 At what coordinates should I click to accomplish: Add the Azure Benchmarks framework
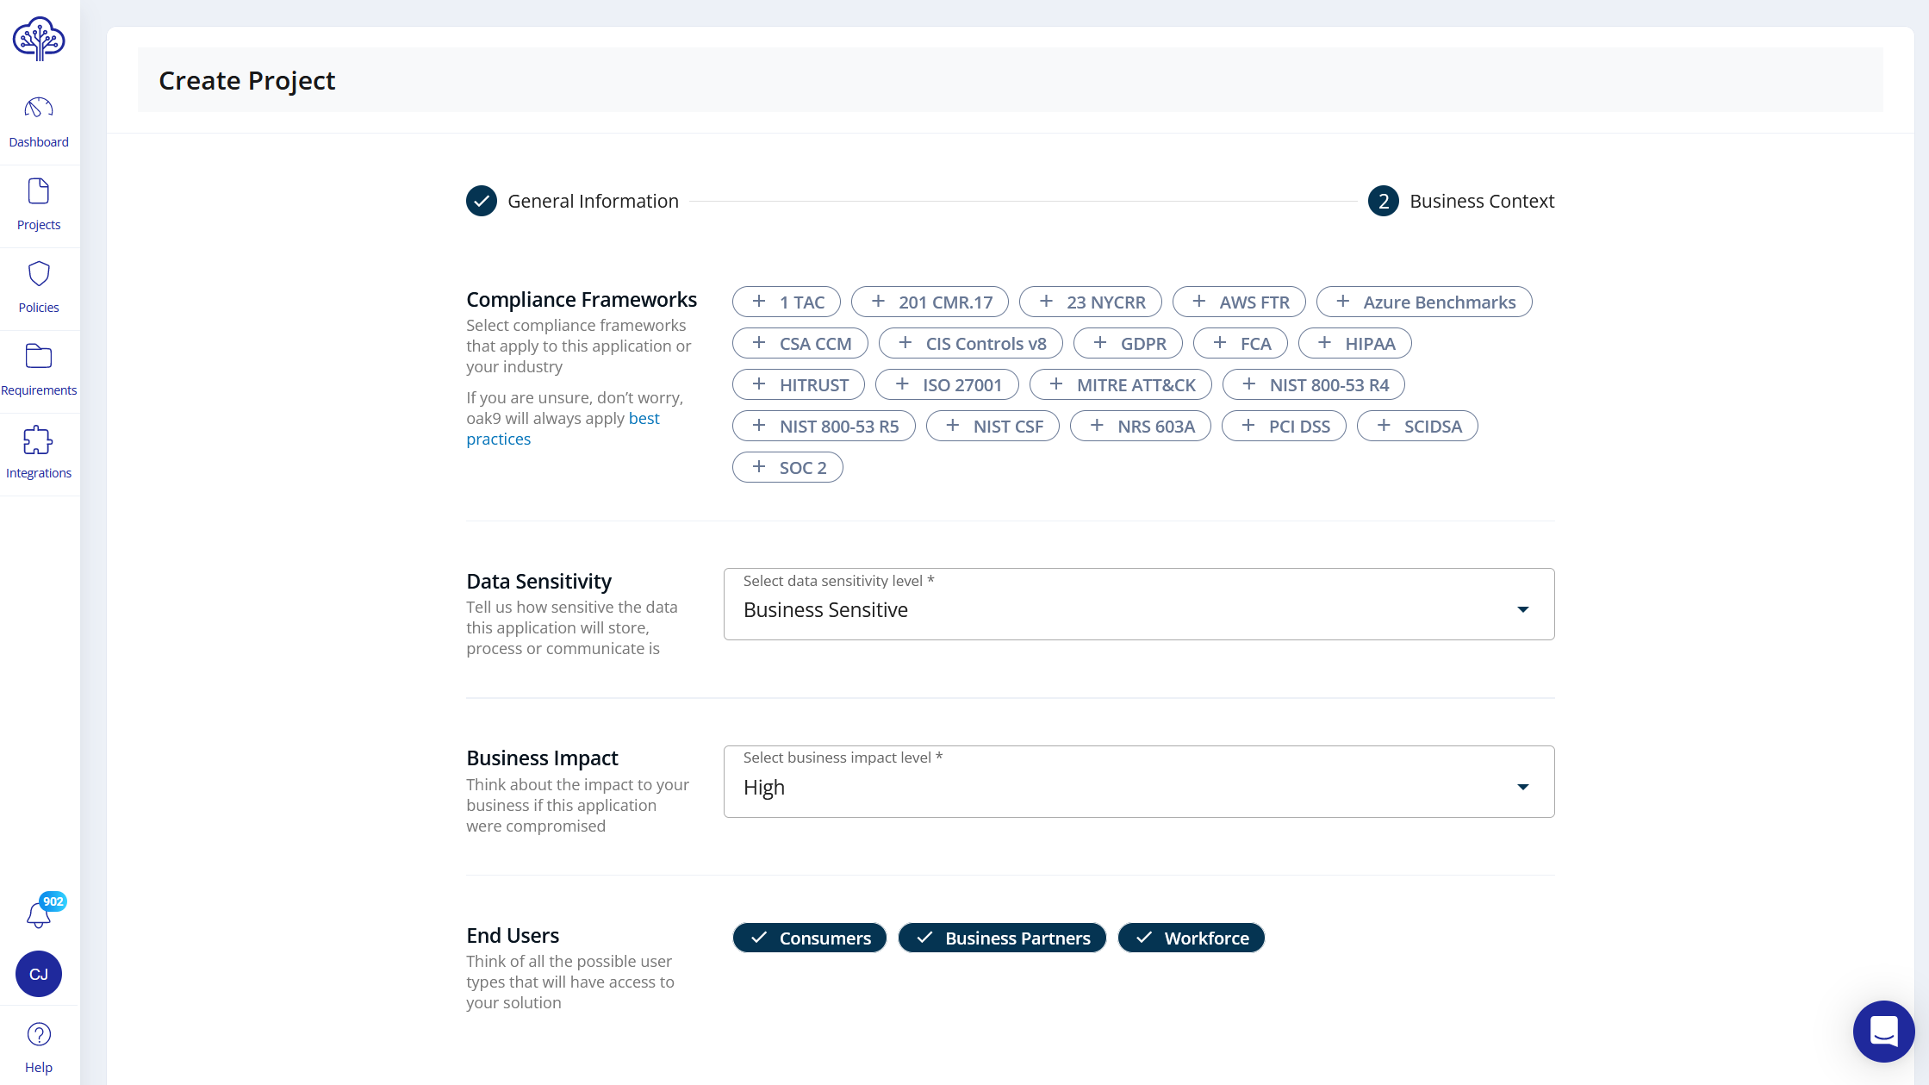click(1424, 302)
